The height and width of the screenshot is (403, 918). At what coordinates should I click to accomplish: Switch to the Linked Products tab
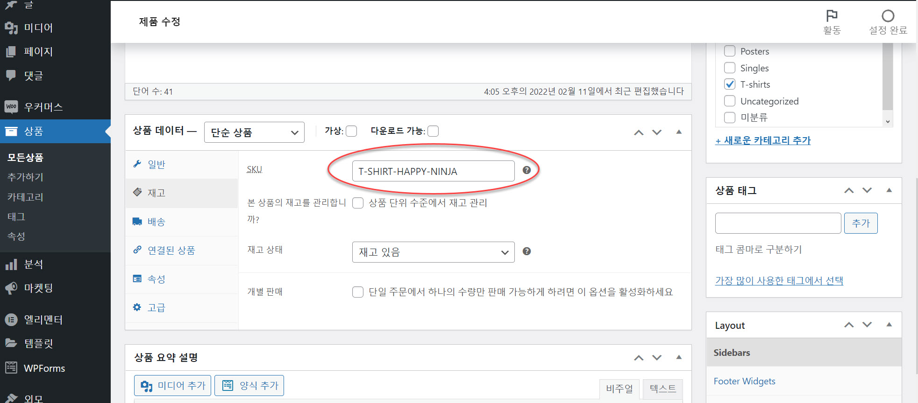[x=182, y=250]
